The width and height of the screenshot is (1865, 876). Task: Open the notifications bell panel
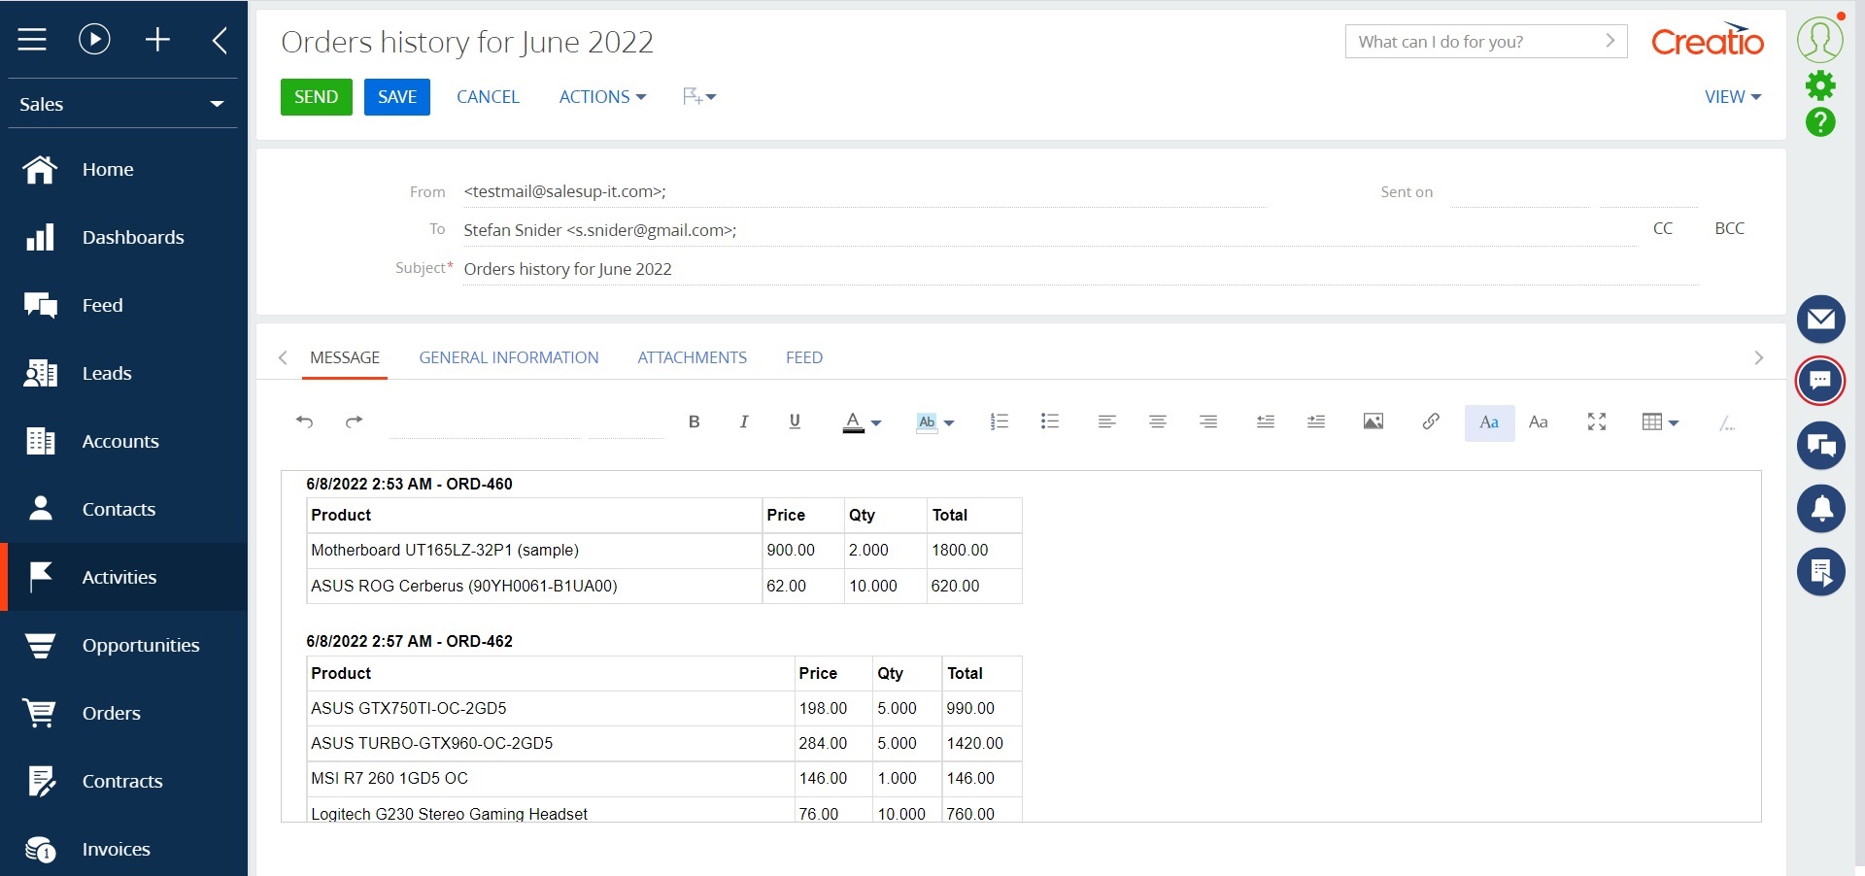1821,509
